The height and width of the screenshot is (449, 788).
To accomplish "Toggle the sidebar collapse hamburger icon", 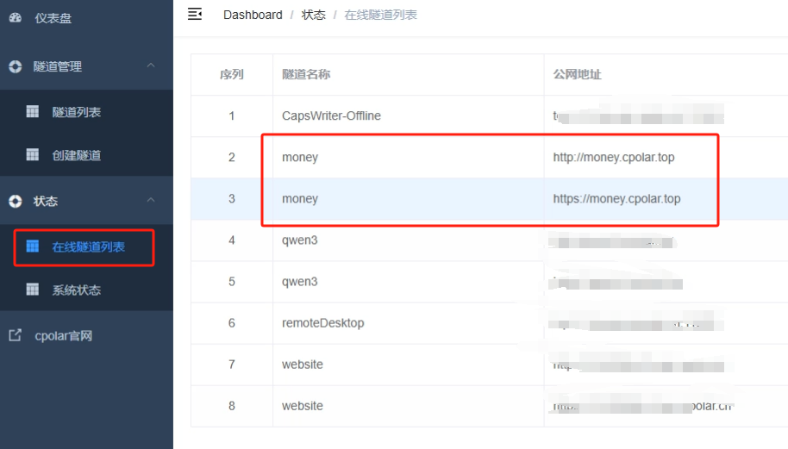I will click(195, 14).
